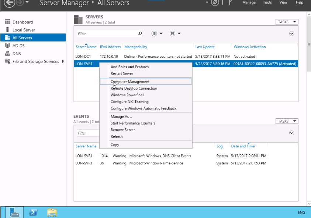The width and height of the screenshot is (311, 218).
Task: Sort servers by Last Update column
Action: point(205,47)
